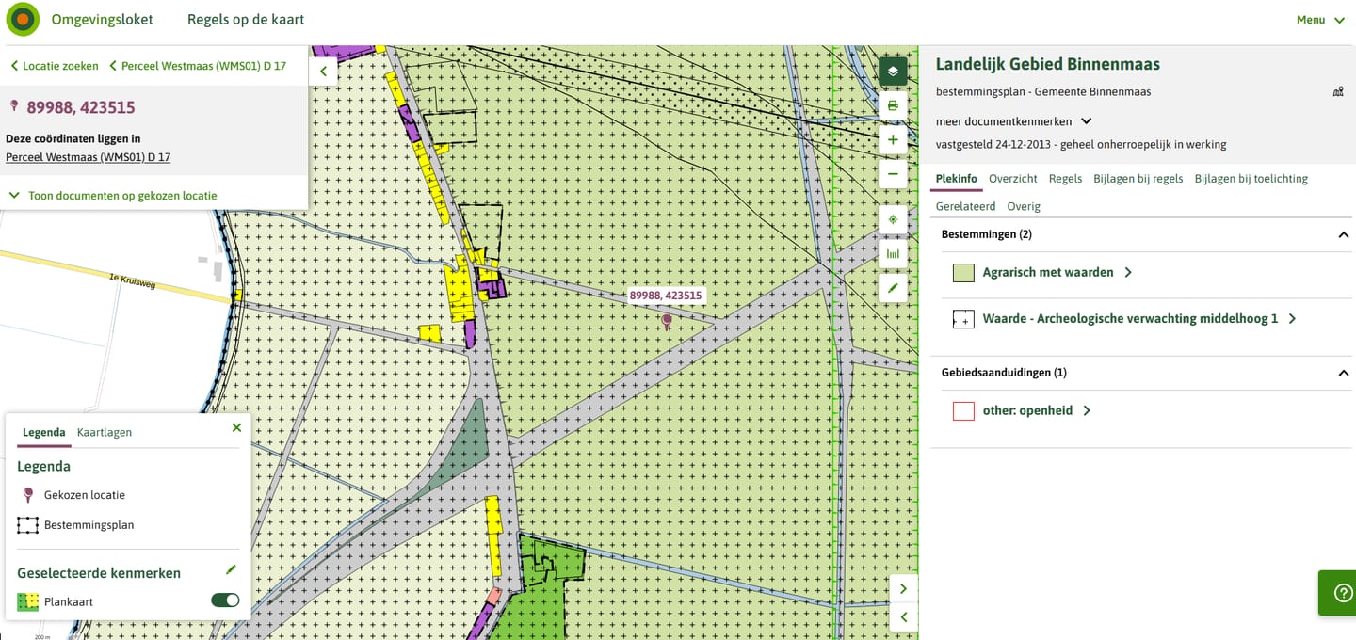Zoom in with the plus button
Image resolution: width=1356 pixels, height=640 pixels.
893,140
